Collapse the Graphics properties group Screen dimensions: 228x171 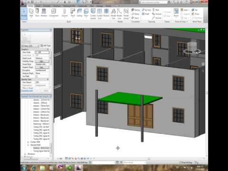pyautogui.click(x=48, y=49)
